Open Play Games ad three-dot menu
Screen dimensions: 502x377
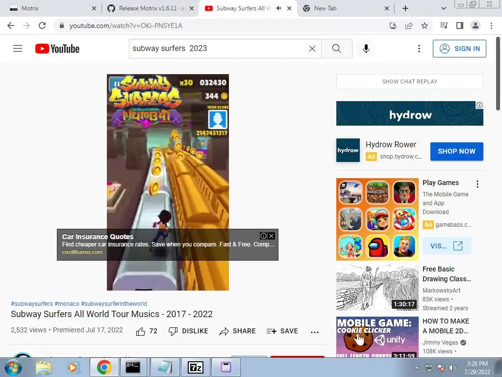(x=477, y=184)
